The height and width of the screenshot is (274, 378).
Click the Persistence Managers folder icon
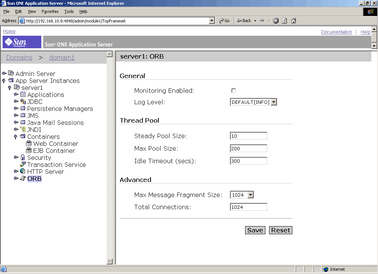click(x=23, y=108)
